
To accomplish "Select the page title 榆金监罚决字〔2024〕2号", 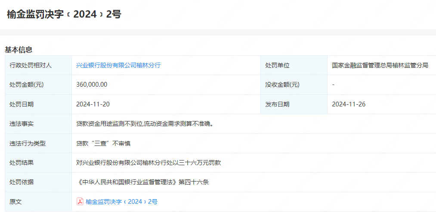I will pos(64,15).
